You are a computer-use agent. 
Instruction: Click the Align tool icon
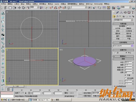94,8
